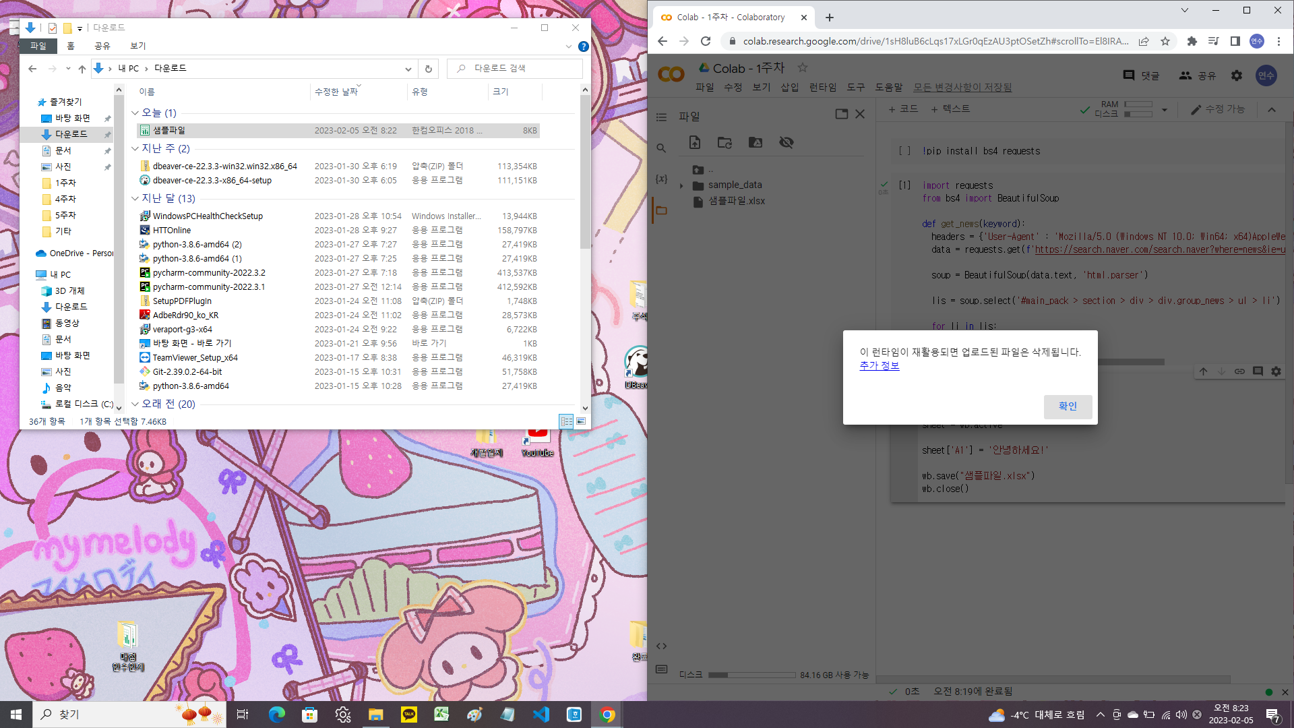Collapse the 오래 전 (20) group
The height and width of the screenshot is (728, 1294).
(135, 404)
